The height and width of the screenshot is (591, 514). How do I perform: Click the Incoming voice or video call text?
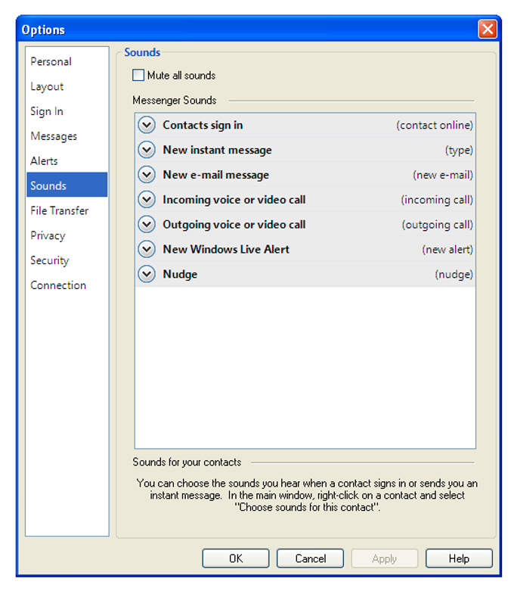234,200
